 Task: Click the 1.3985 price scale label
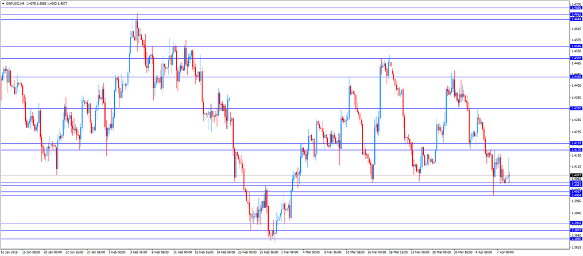575,201
